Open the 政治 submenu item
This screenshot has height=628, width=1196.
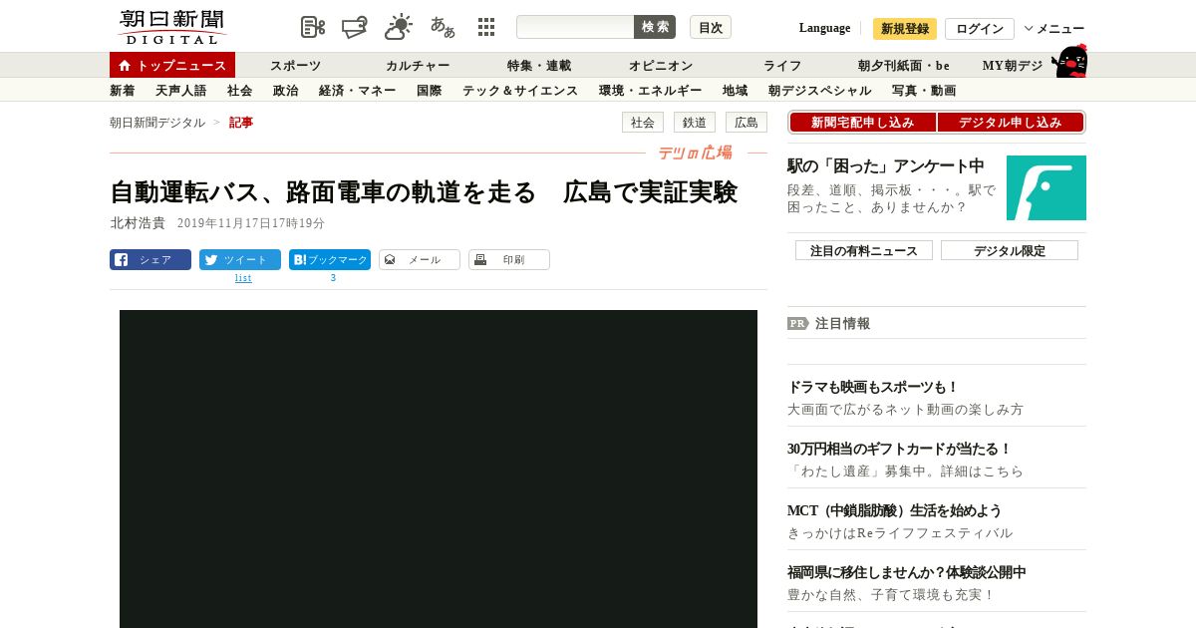click(x=285, y=90)
